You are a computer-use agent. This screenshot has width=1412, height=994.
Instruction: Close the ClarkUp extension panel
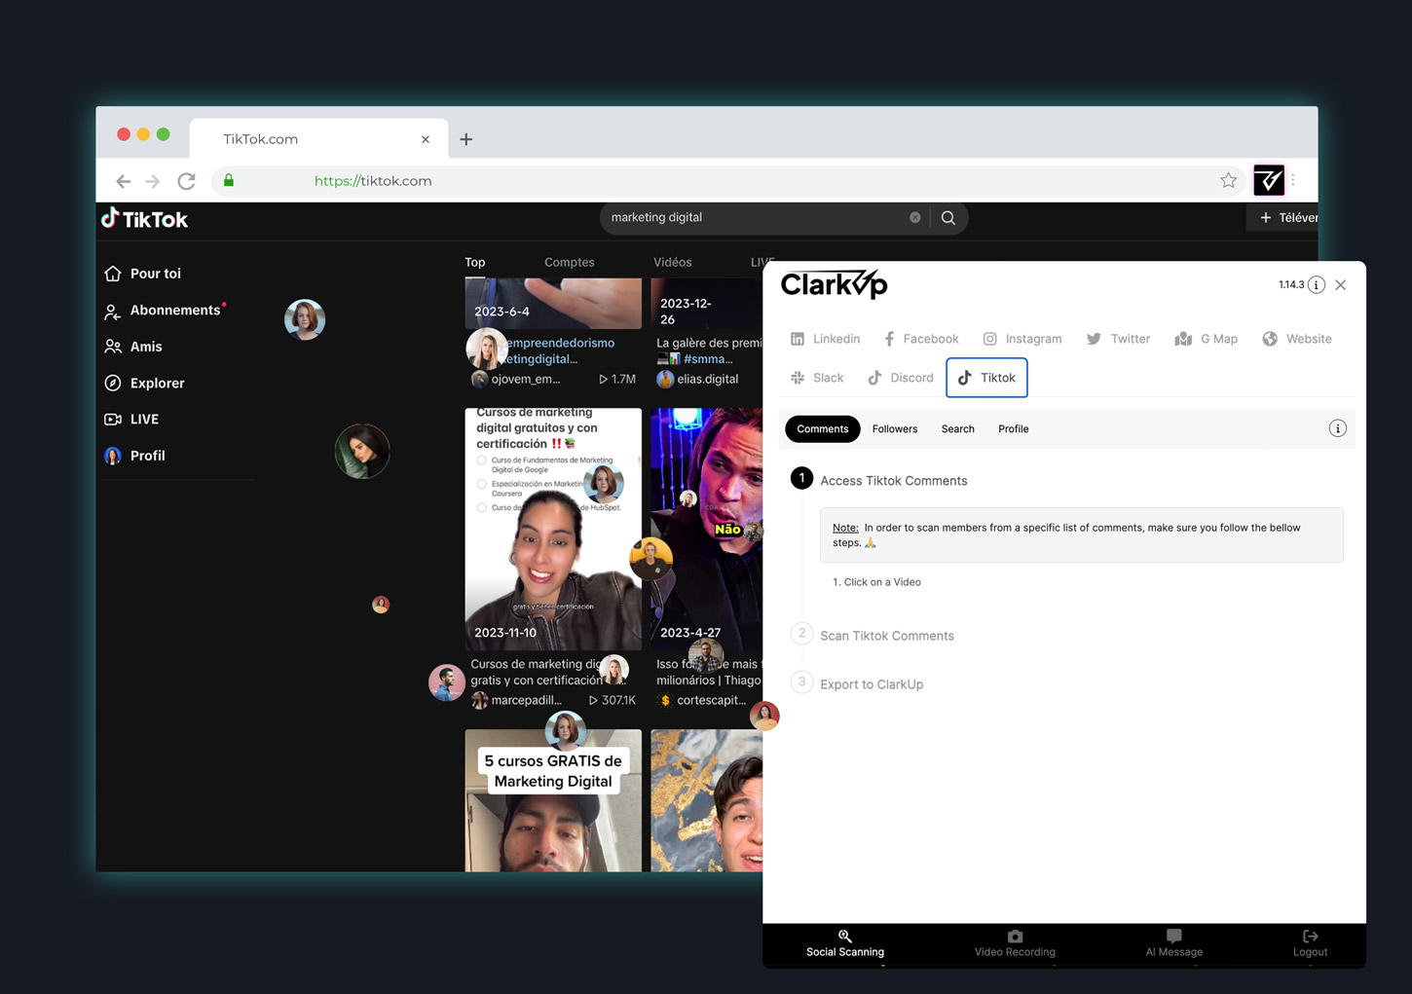pos(1341,284)
